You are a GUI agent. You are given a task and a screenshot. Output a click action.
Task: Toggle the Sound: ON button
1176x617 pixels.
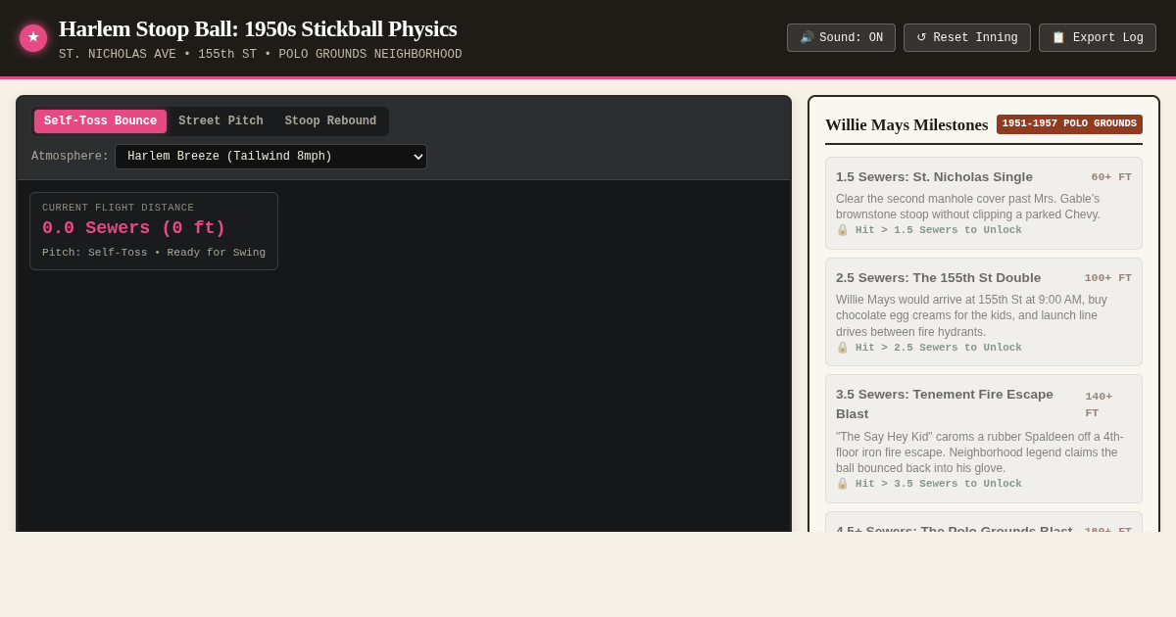point(841,38)
